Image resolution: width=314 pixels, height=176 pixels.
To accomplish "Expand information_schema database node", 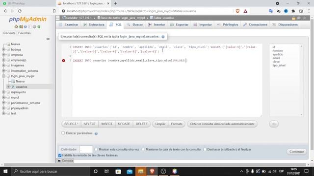I will (3, 70).
